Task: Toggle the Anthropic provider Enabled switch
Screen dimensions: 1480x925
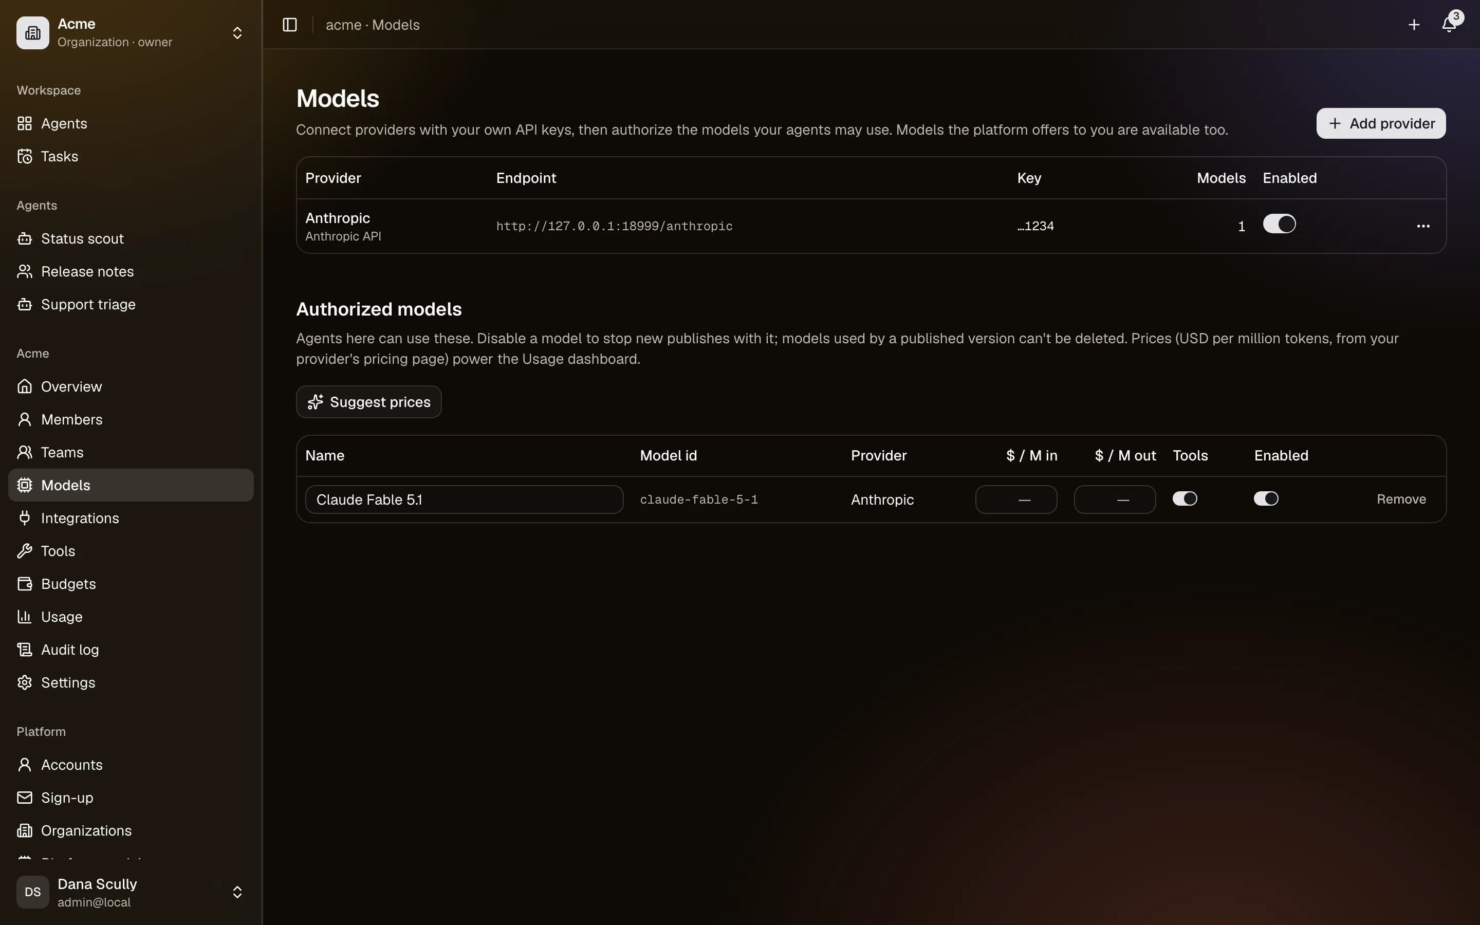Action: click(1279, 224)
